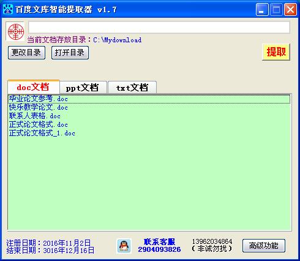300x261 pixels.
Task: Select file 快乐教学论文.doc
Action: pyautogui.click(x=149, y=107)
